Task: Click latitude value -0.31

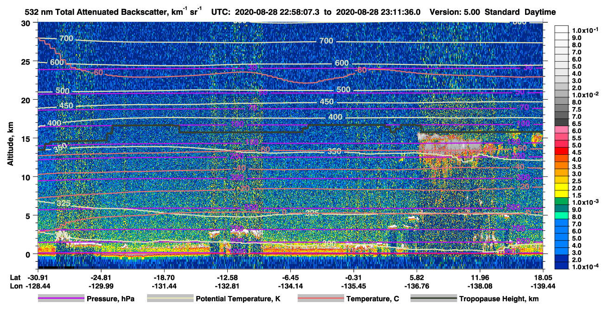Action: click(353, 277)
